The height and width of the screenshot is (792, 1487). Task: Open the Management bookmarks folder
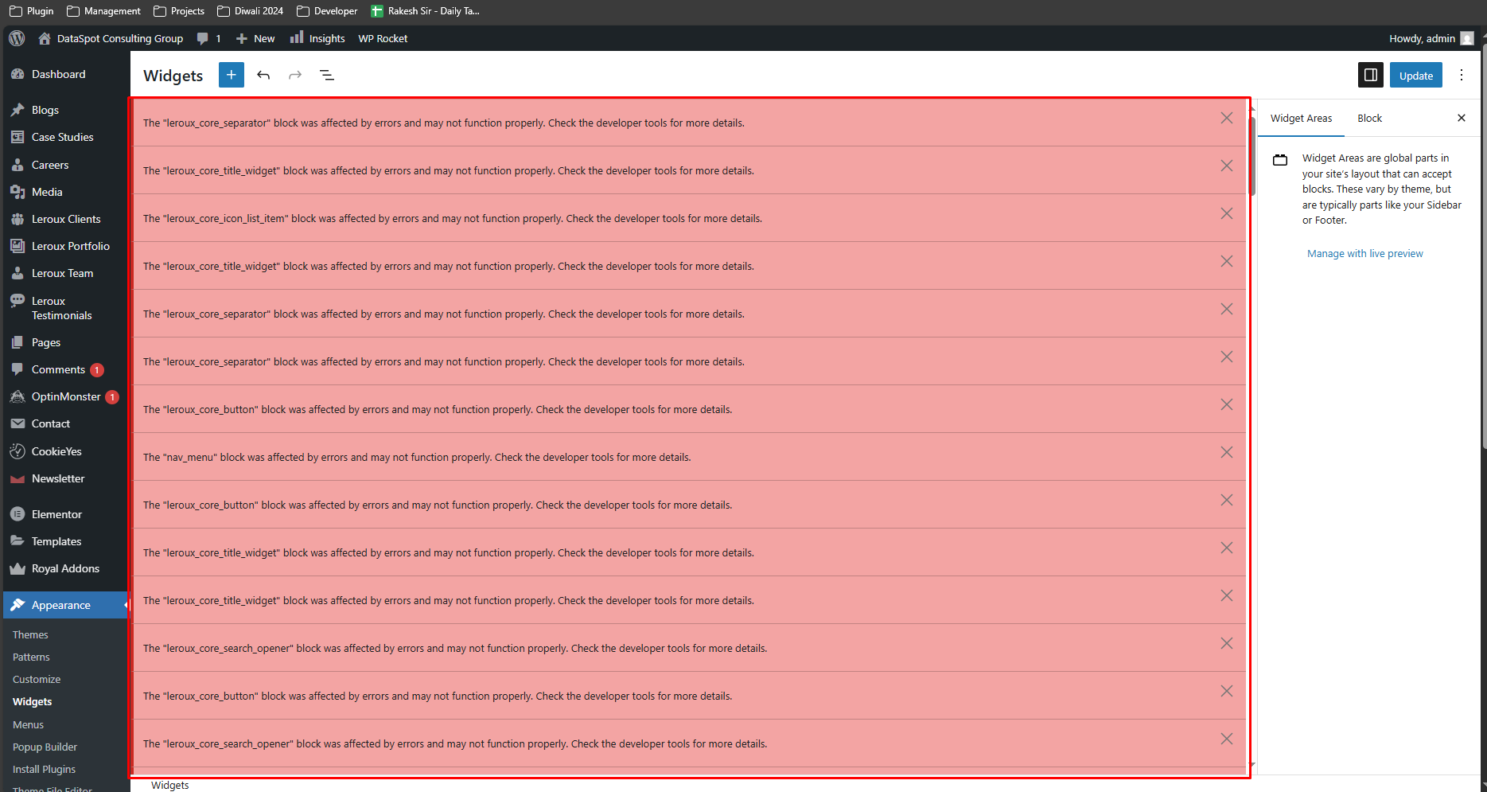point(104,10)
